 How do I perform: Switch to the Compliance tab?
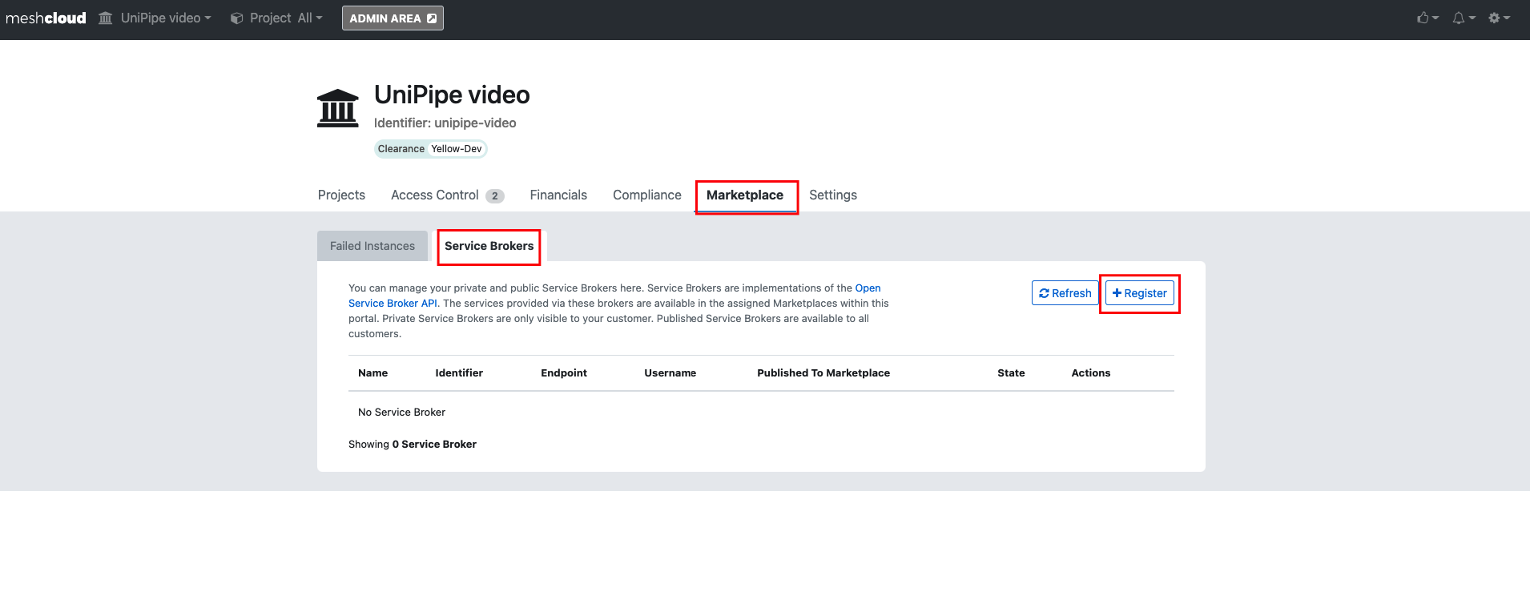click(x=647, y=195)
